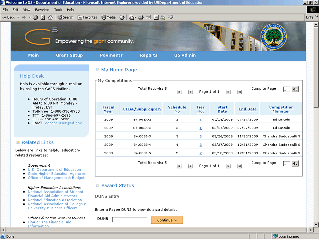Screen dimensions: 319x239
Task: Click the DUNS input field
Action: [130, 219]
